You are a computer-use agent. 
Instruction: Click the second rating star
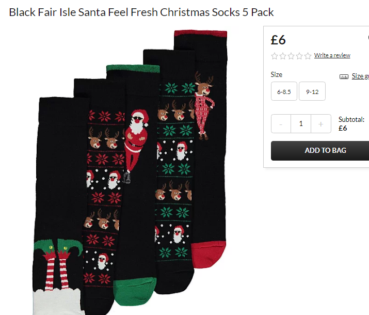283,56
